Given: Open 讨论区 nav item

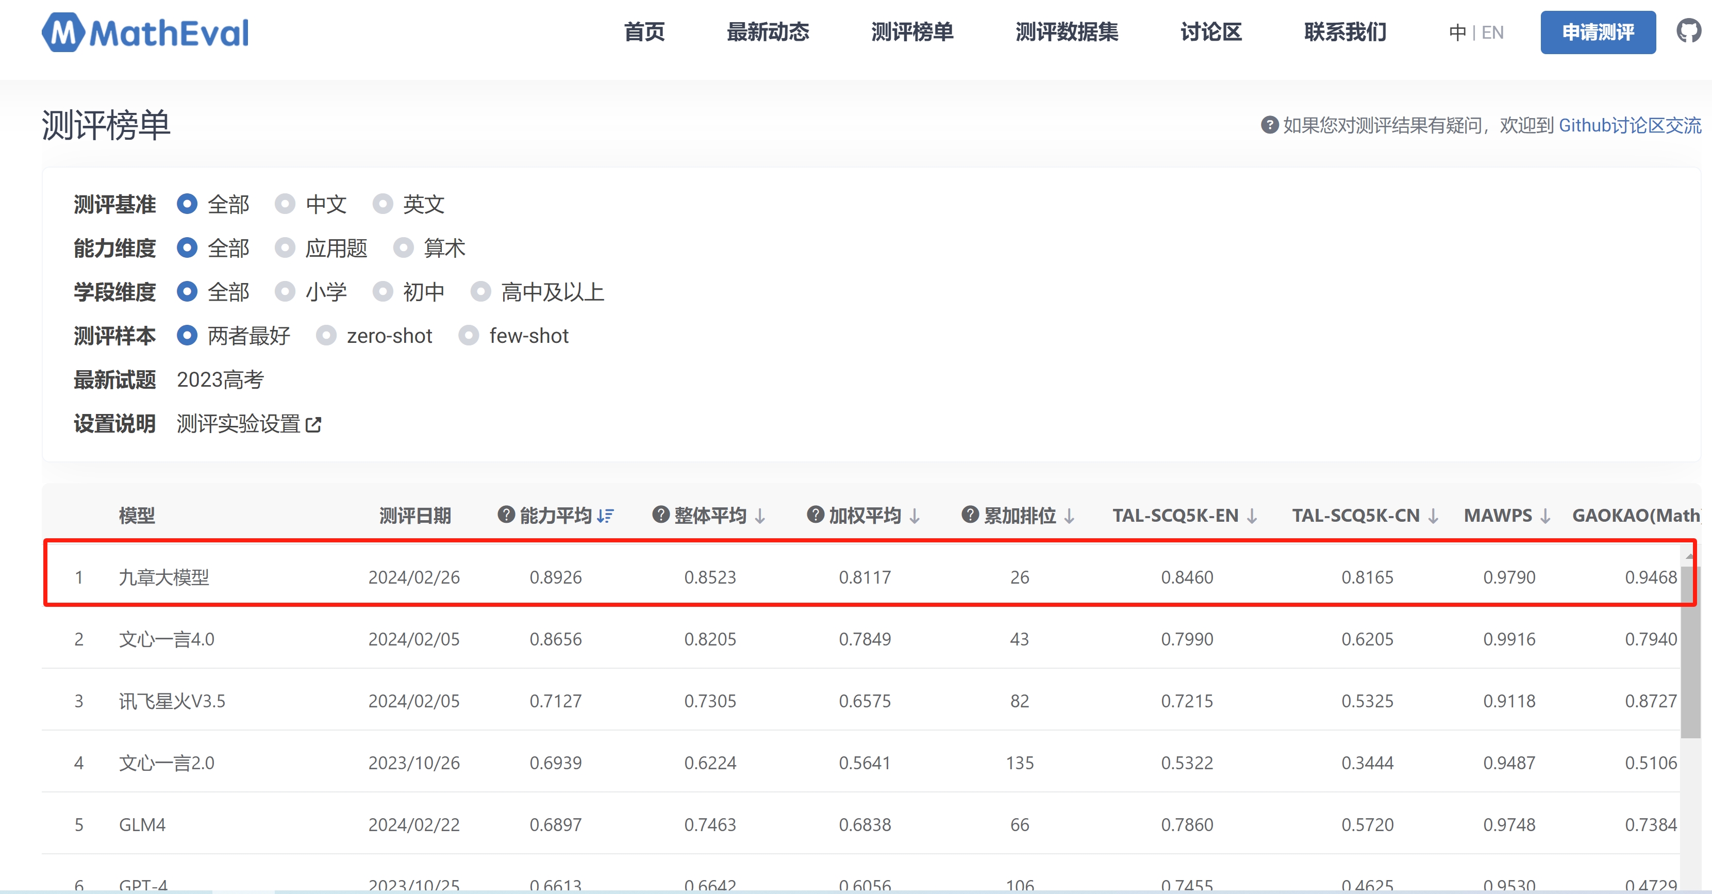Looking at the screenshot, I should pyautogui.click(x=1211, y=32).
